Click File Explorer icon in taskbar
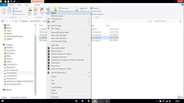The height and width of the screenshot is (103, 184). click(95, 101)
